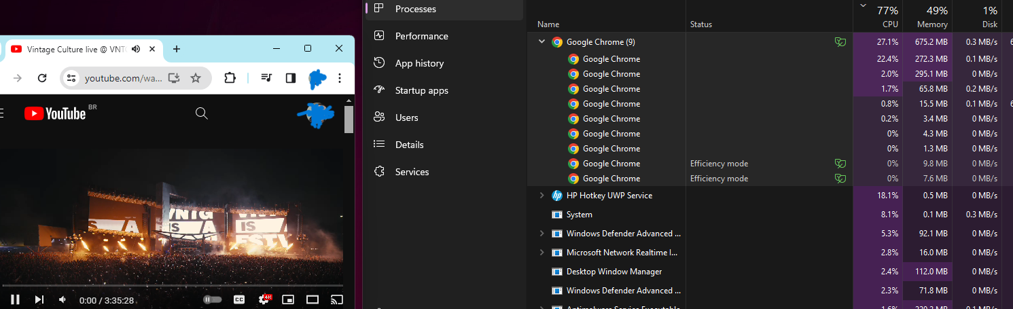Open Details page in Task Manager
1013x309 pixels.
[444, 145]
